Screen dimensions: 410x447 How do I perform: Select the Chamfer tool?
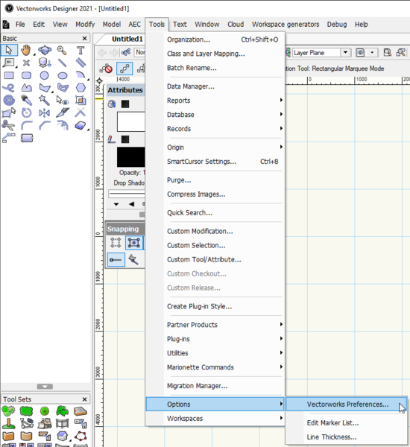click(x=45, y=125)
